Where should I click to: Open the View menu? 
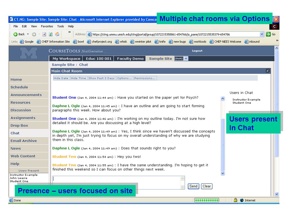tap(34, 27)
